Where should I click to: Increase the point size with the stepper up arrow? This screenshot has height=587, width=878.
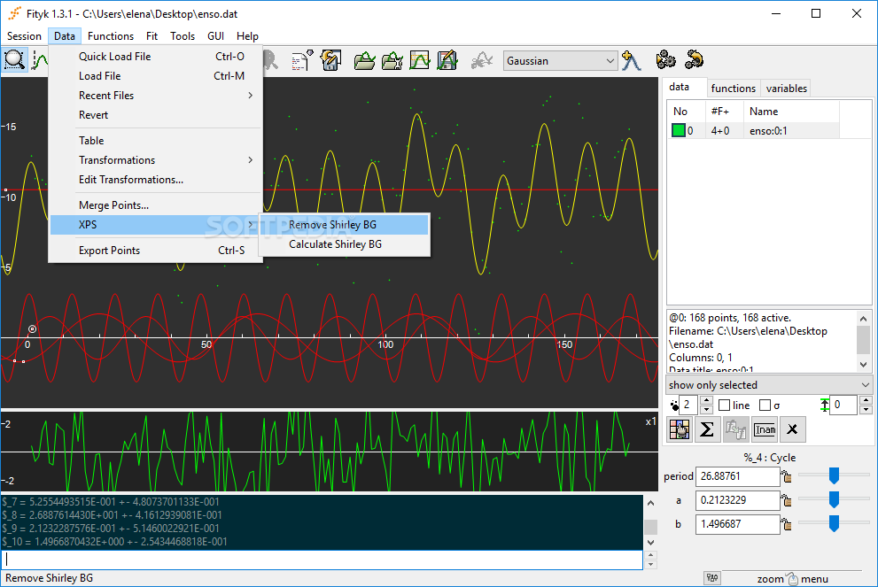pos(706,401)
